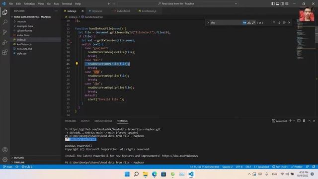The image size is (318, 179).
Task: Toggle Use Regular Expression in find
Action: click(x=253, y=22)
